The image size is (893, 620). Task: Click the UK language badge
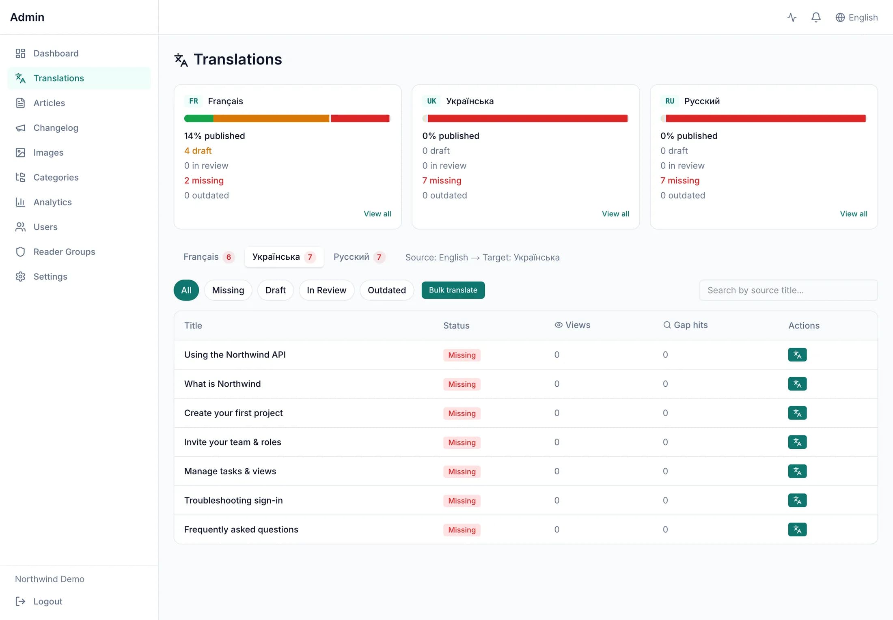[x=431, y=101]
